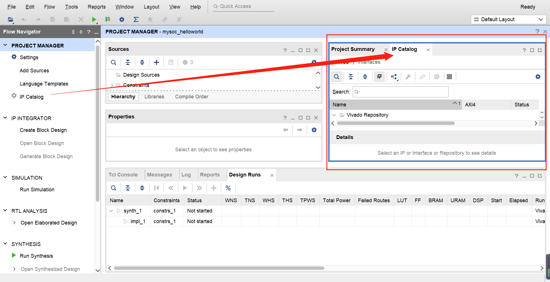Click the Design Runs add run plus icon
This screenshot has width=550, height=282.
[214, 188]
